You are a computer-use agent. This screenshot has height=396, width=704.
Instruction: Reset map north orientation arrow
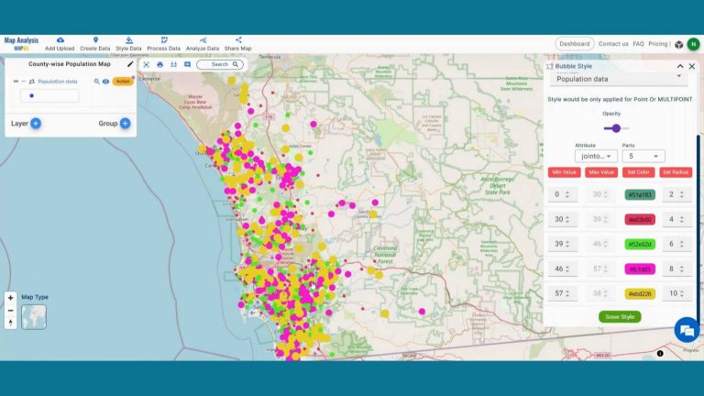pos(11,323)
